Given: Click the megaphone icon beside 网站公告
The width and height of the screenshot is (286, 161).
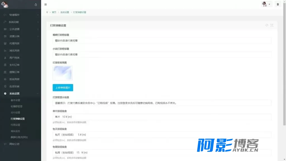Looking at the screenshot, I should coord(5,144).
